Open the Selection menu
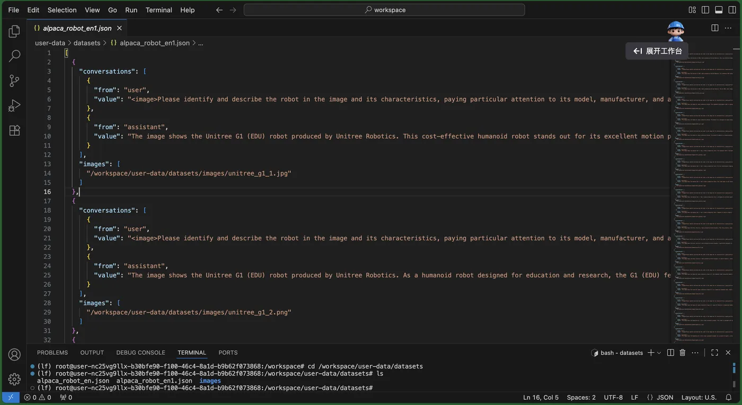Viewport: 742px width, 405px height. click(x=62, y=10)
